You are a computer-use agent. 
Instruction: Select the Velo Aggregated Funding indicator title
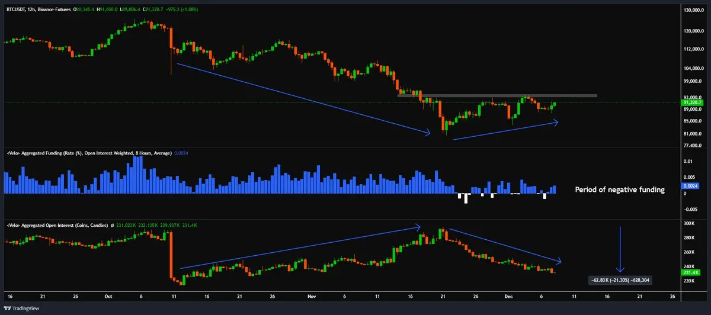point(88,153)
